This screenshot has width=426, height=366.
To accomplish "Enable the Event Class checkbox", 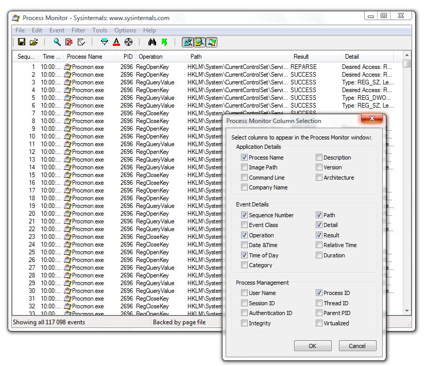I will point(244,225).
